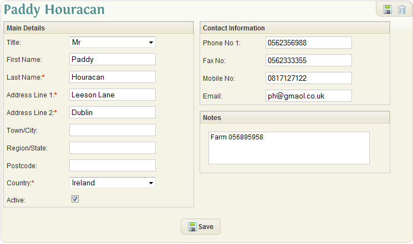Click the Main Details panel header

(x=99, y=28)
